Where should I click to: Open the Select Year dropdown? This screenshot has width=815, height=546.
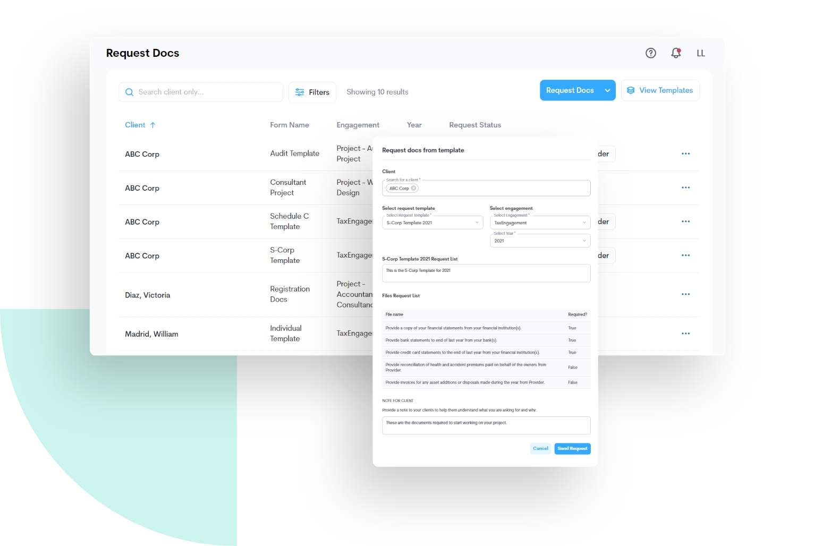coord(540,241)
